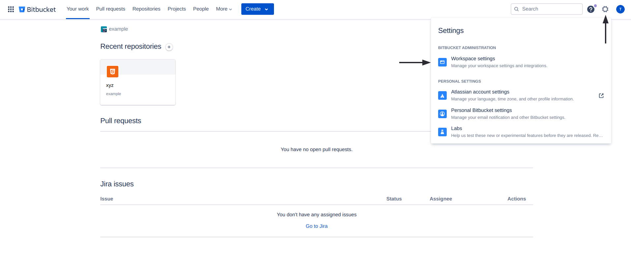Click the Workspace settings icon

(442, 62)
